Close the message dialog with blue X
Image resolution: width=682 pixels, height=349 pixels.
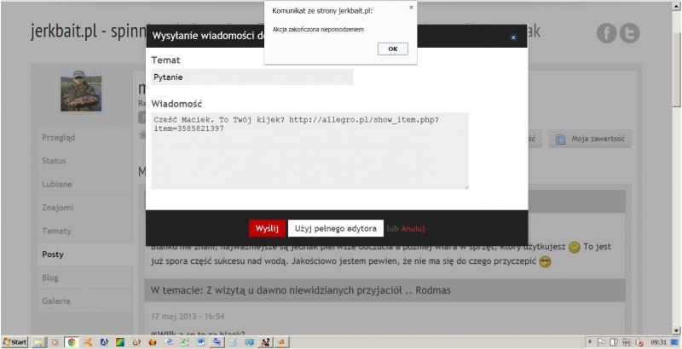pos(512,37)
